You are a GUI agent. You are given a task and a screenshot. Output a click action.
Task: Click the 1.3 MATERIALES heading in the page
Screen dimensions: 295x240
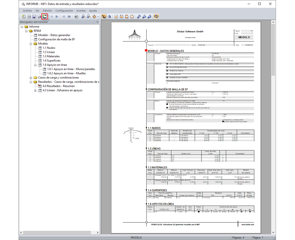point(157,167)
